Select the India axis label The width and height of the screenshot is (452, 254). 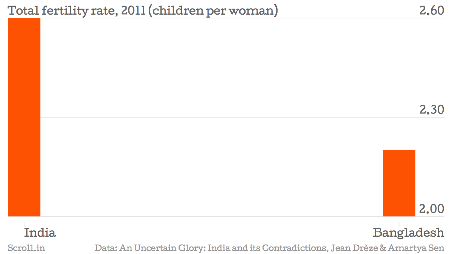pyautogui.click(x=40, y=233)
